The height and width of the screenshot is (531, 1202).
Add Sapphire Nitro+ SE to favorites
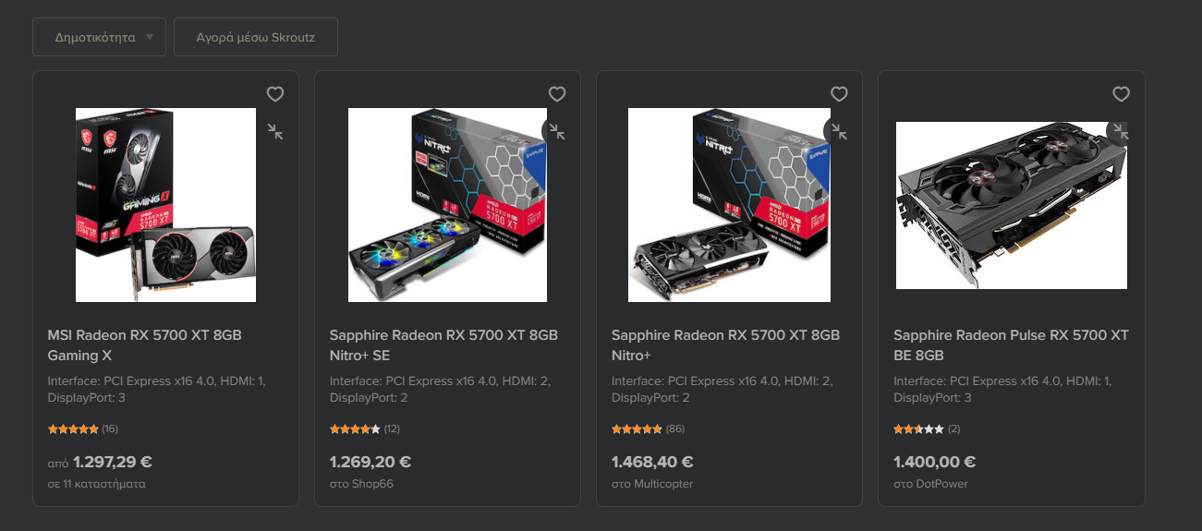[557, 94]
